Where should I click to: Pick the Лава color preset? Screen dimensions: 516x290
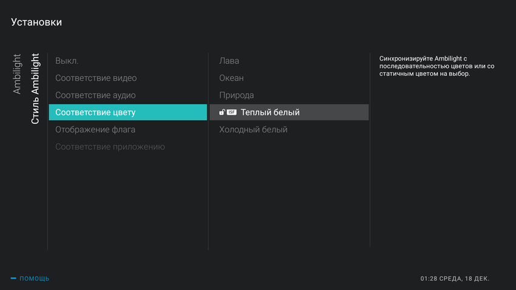click(229, 61)
